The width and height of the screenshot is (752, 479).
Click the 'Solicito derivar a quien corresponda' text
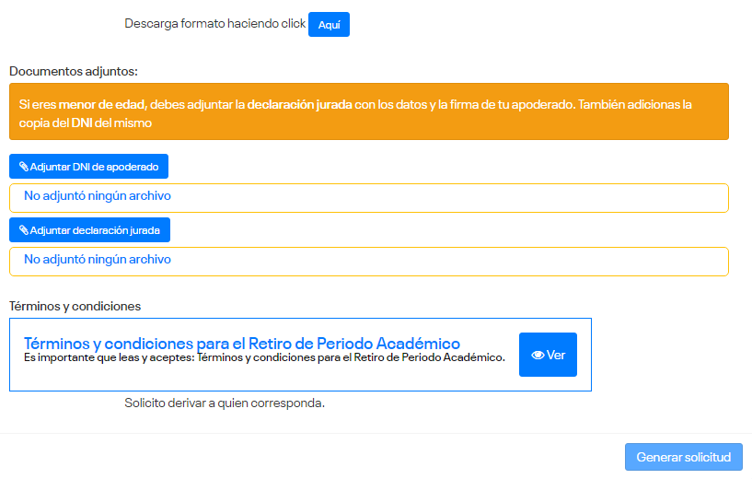click(x=225, y=403)
